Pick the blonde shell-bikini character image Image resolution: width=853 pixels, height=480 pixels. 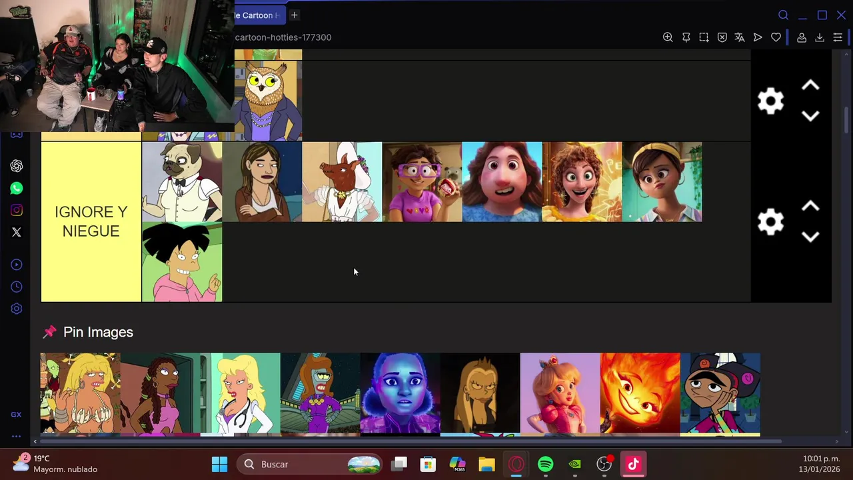[x=80, y=394]
